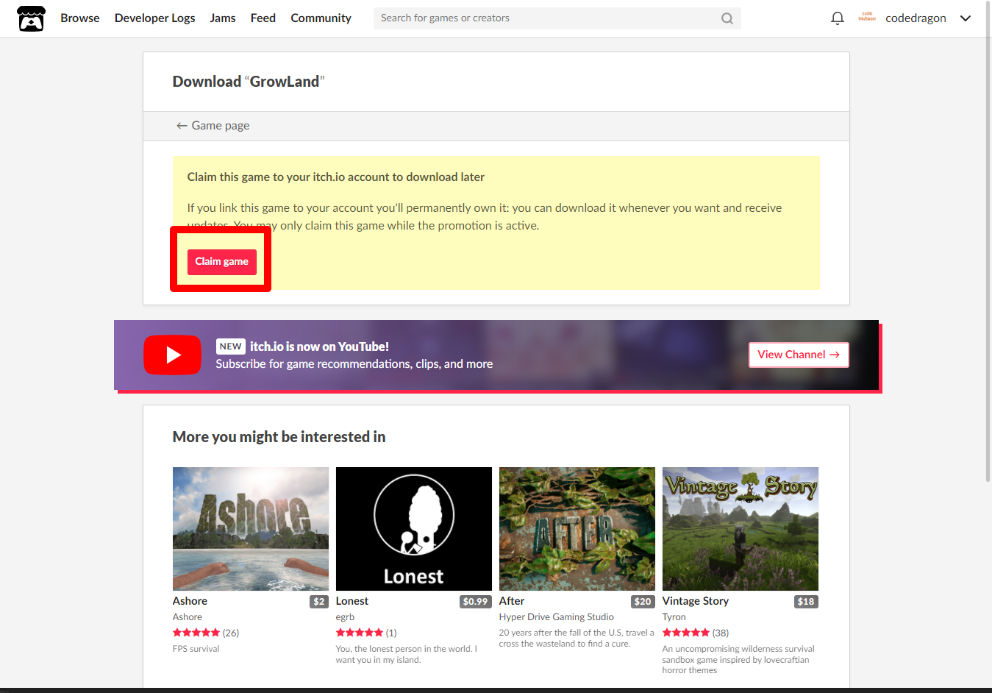Viewport: 992px width, 693px height.
Task: Click the $2 price tag on Ashore
Action: (319, 602)
